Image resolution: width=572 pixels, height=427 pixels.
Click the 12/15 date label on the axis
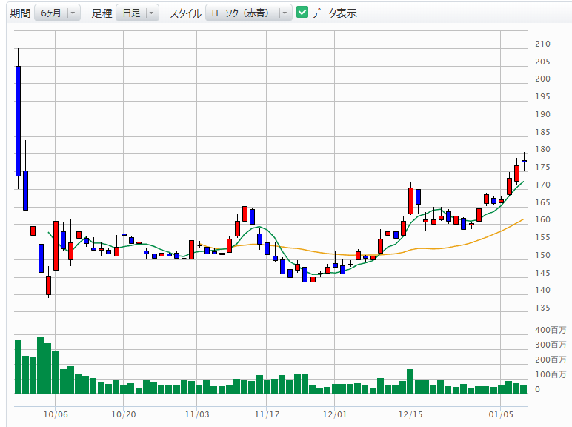410,414
